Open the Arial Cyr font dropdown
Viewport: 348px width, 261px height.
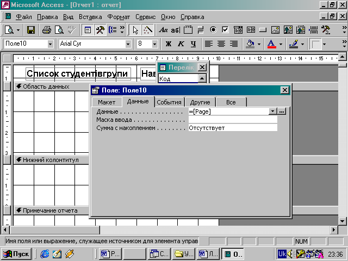128,44
